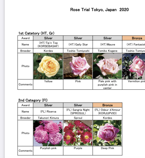Click the Riserva purplish pink rose photo

[x=48, y=133]
